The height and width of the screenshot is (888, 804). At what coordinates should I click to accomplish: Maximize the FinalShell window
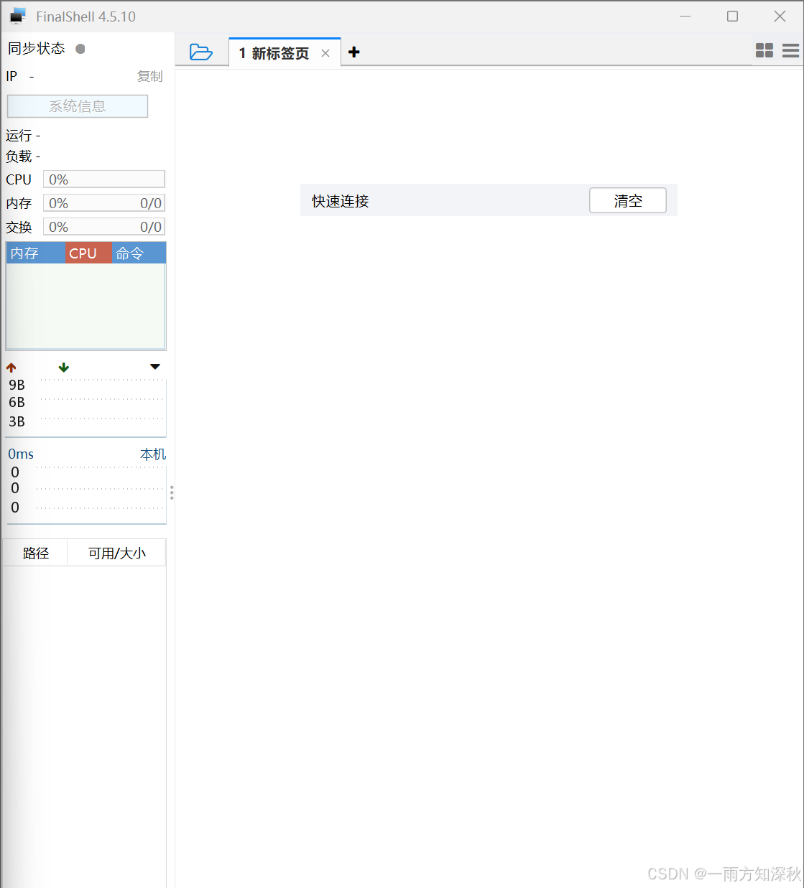point(732,16)
